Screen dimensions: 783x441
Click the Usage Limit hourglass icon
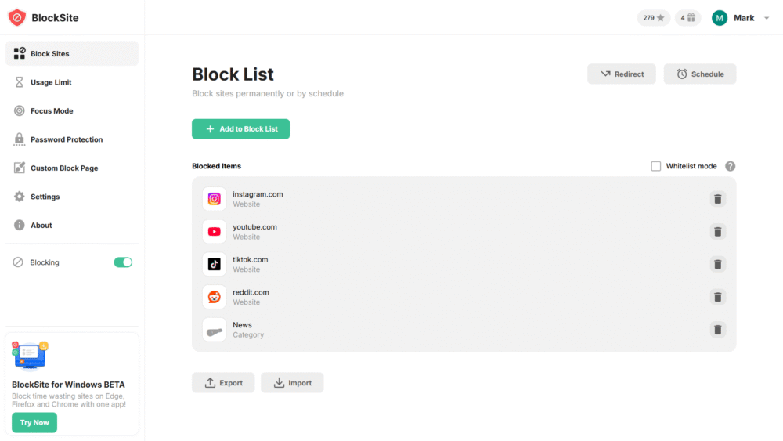tap(19, 82)
